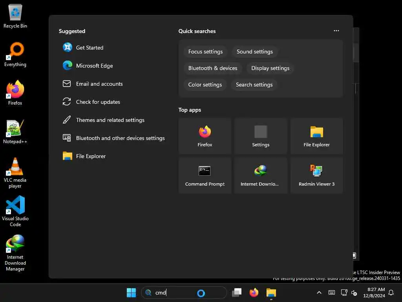The height and width of the screenshot is (302, 402).
Task: Select Search settings quick search
Action: point(254,85)
